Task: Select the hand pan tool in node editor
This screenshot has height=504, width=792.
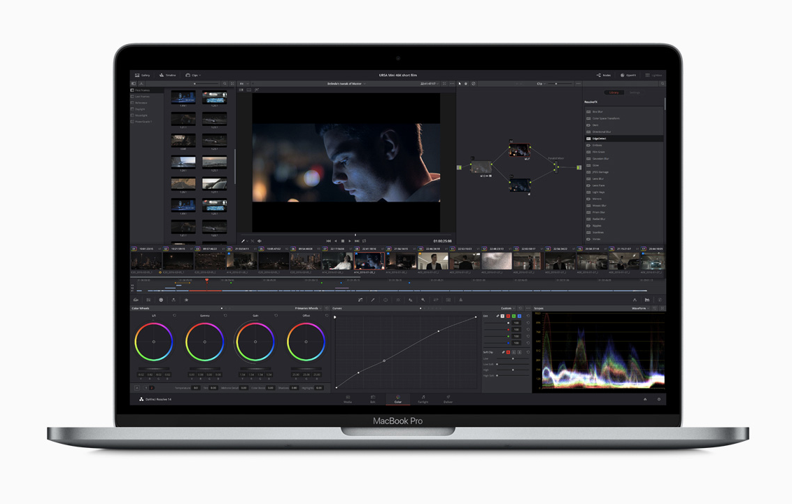Action: tap(466, 83)
